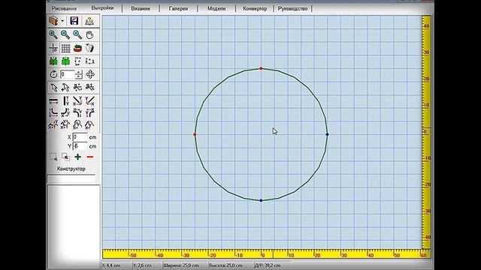Screen dimensions: 481x270
Task: Click the Д/Р 39,2 cm status text
Action: 268,265
